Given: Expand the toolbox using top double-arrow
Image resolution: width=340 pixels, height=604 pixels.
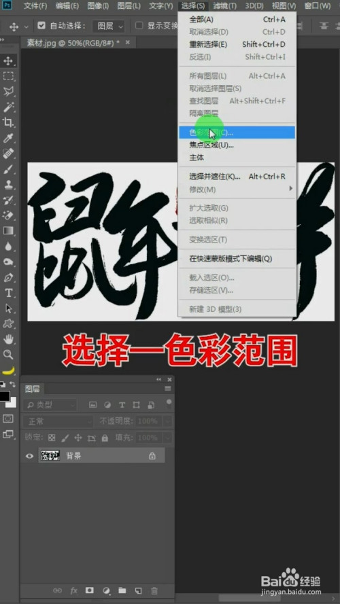Looking at the screenshot, I should tap(2, 39).
